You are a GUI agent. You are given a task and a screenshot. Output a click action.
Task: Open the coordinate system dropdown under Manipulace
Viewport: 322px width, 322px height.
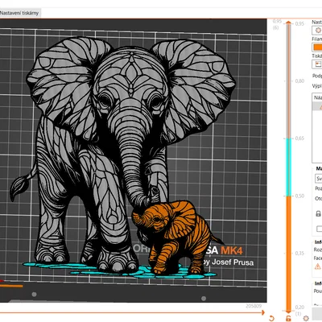coord(319,179)
